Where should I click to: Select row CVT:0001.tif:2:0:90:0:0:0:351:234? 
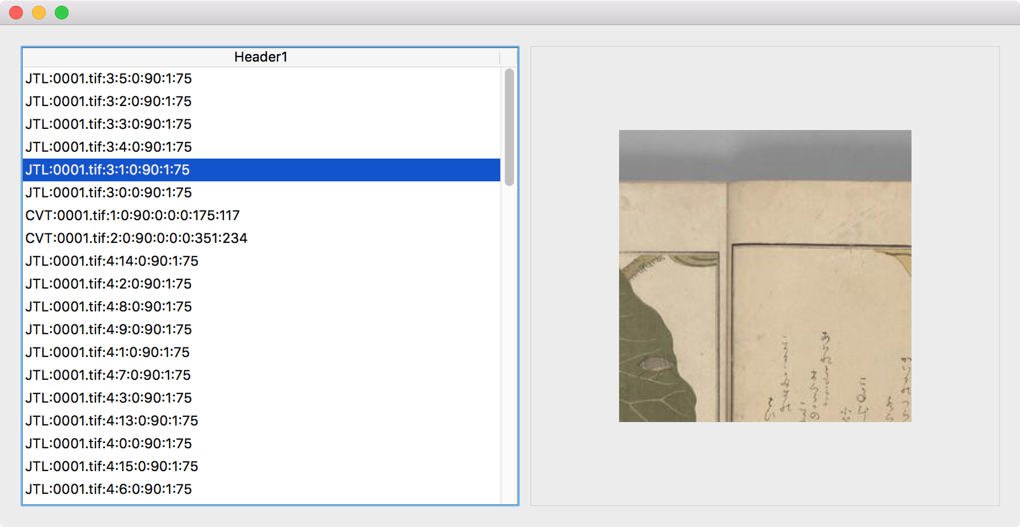pyautogui.click(x=262, y=238)
